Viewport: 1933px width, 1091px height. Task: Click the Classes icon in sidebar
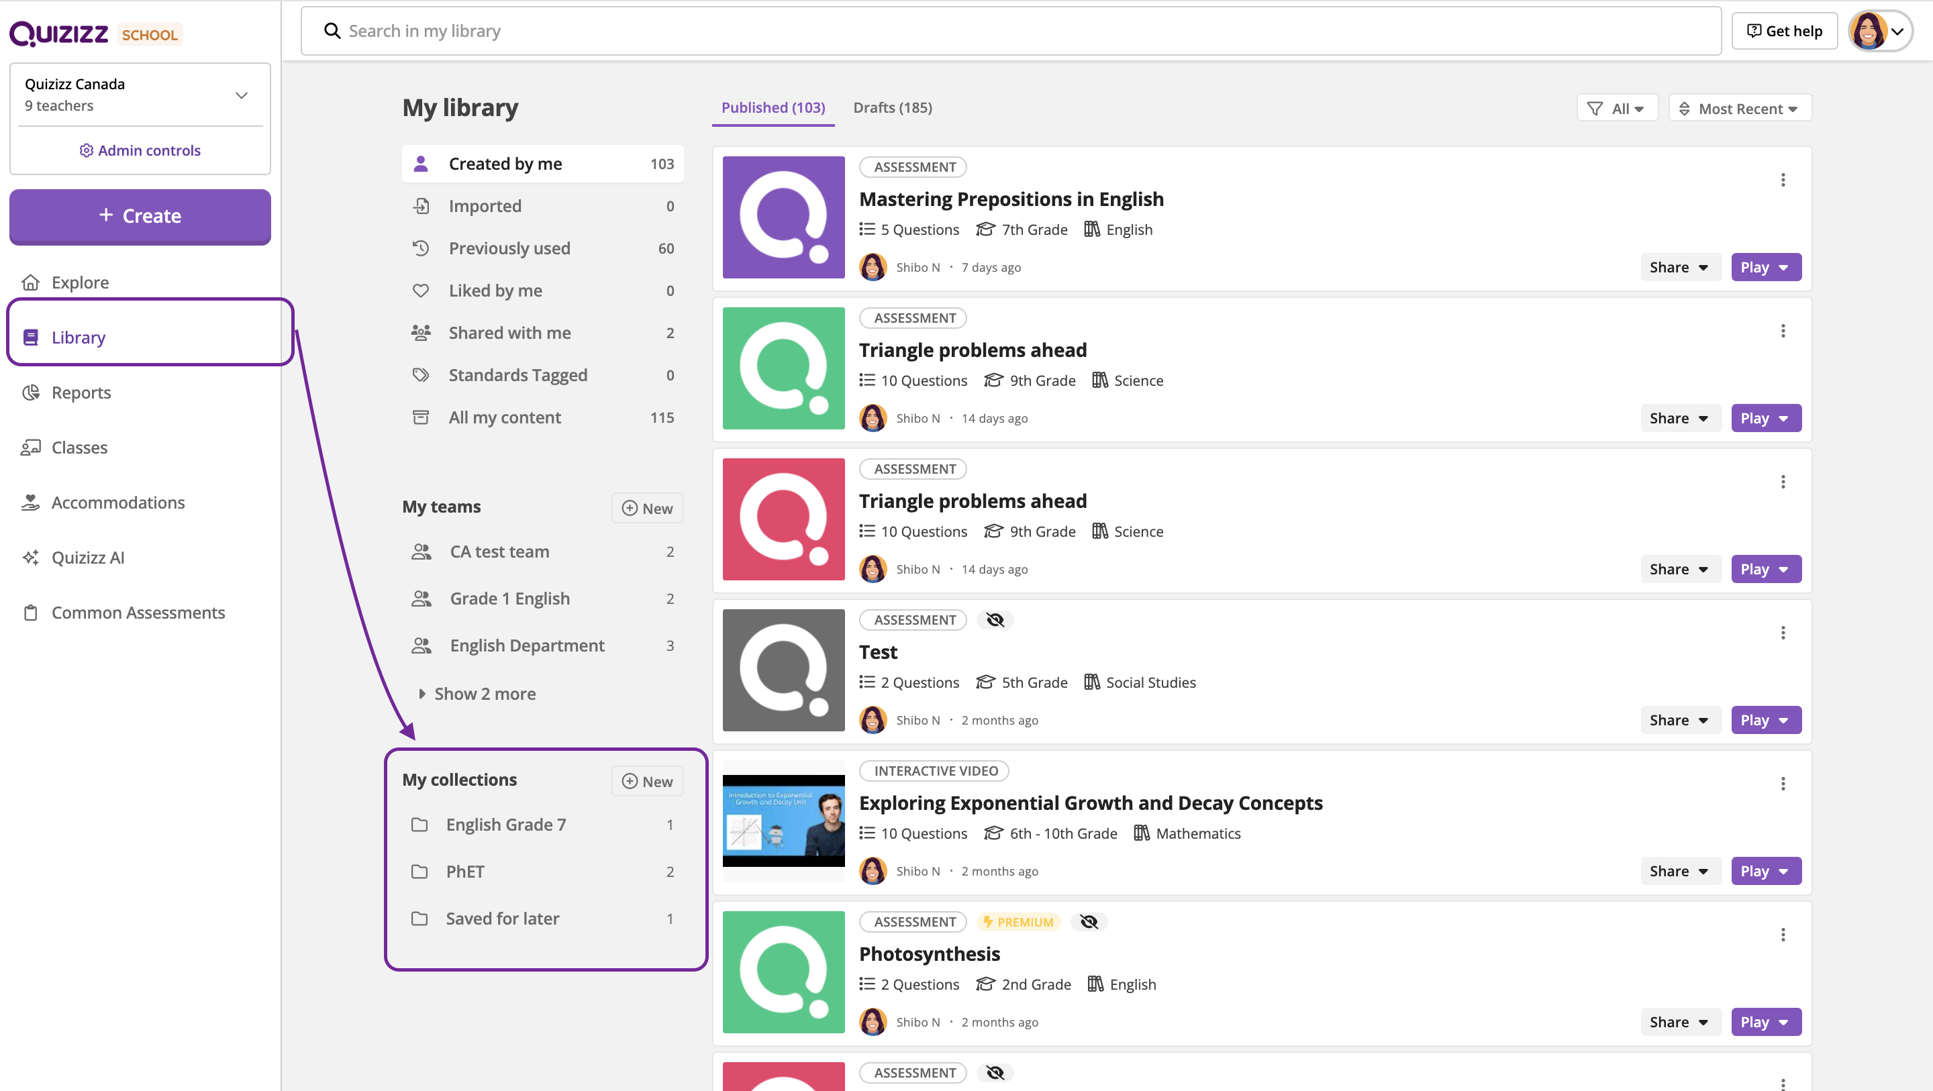31,448
